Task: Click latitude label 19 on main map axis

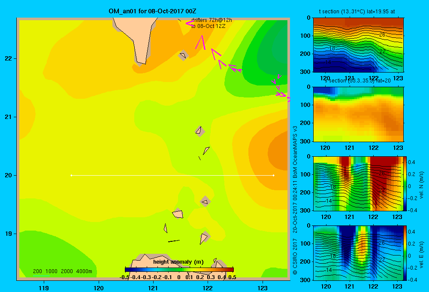Action: (9, 234)
